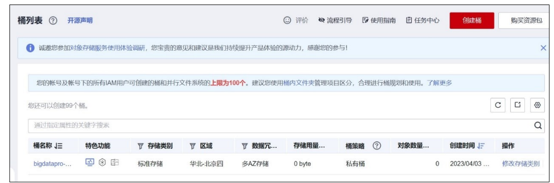Click the 您还可以创建99个桶 text
Viewport: 554px width, 183px height.
coord(58,105)
